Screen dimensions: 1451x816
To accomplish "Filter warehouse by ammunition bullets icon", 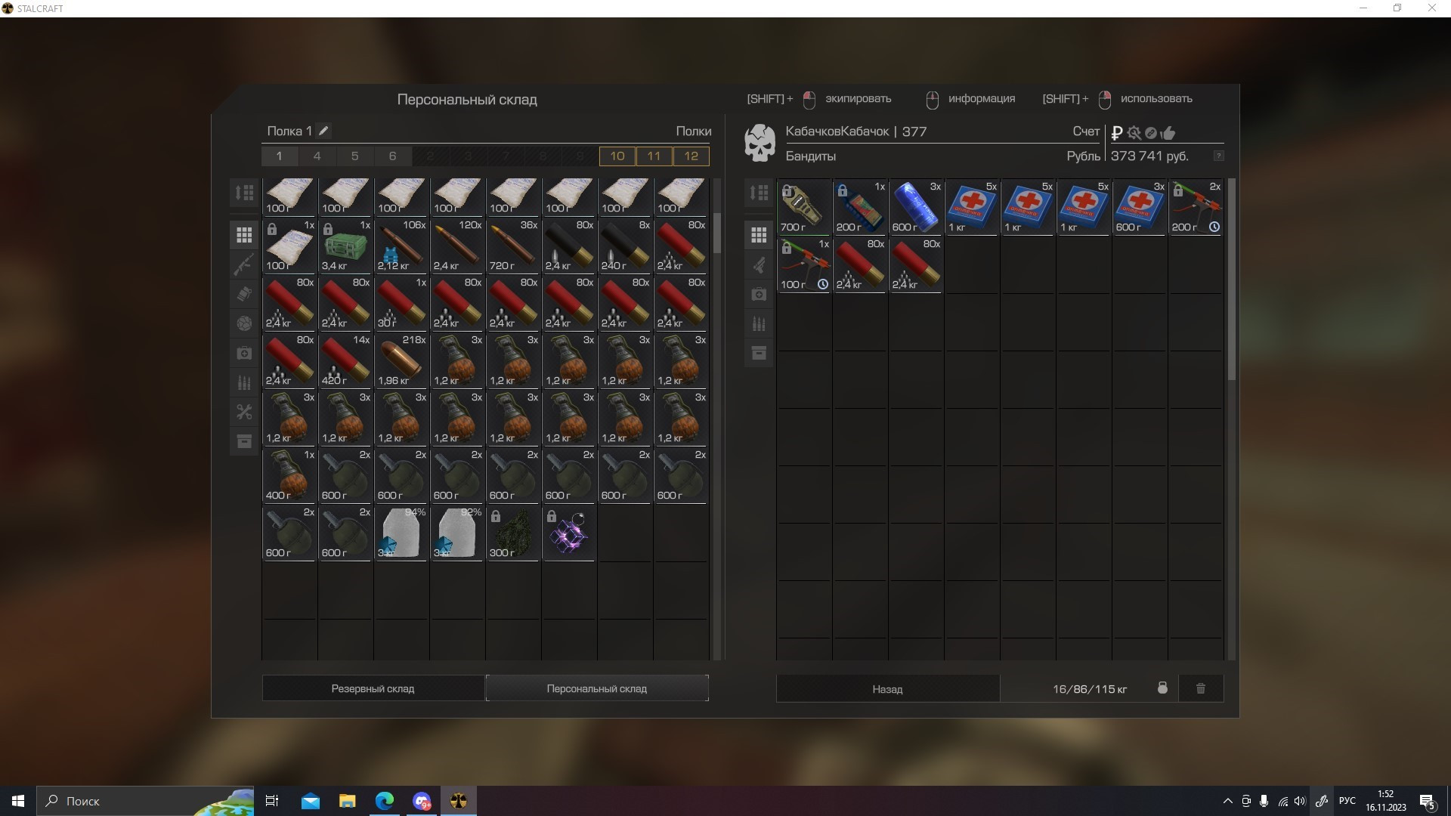I will click(x=244, y=382).
